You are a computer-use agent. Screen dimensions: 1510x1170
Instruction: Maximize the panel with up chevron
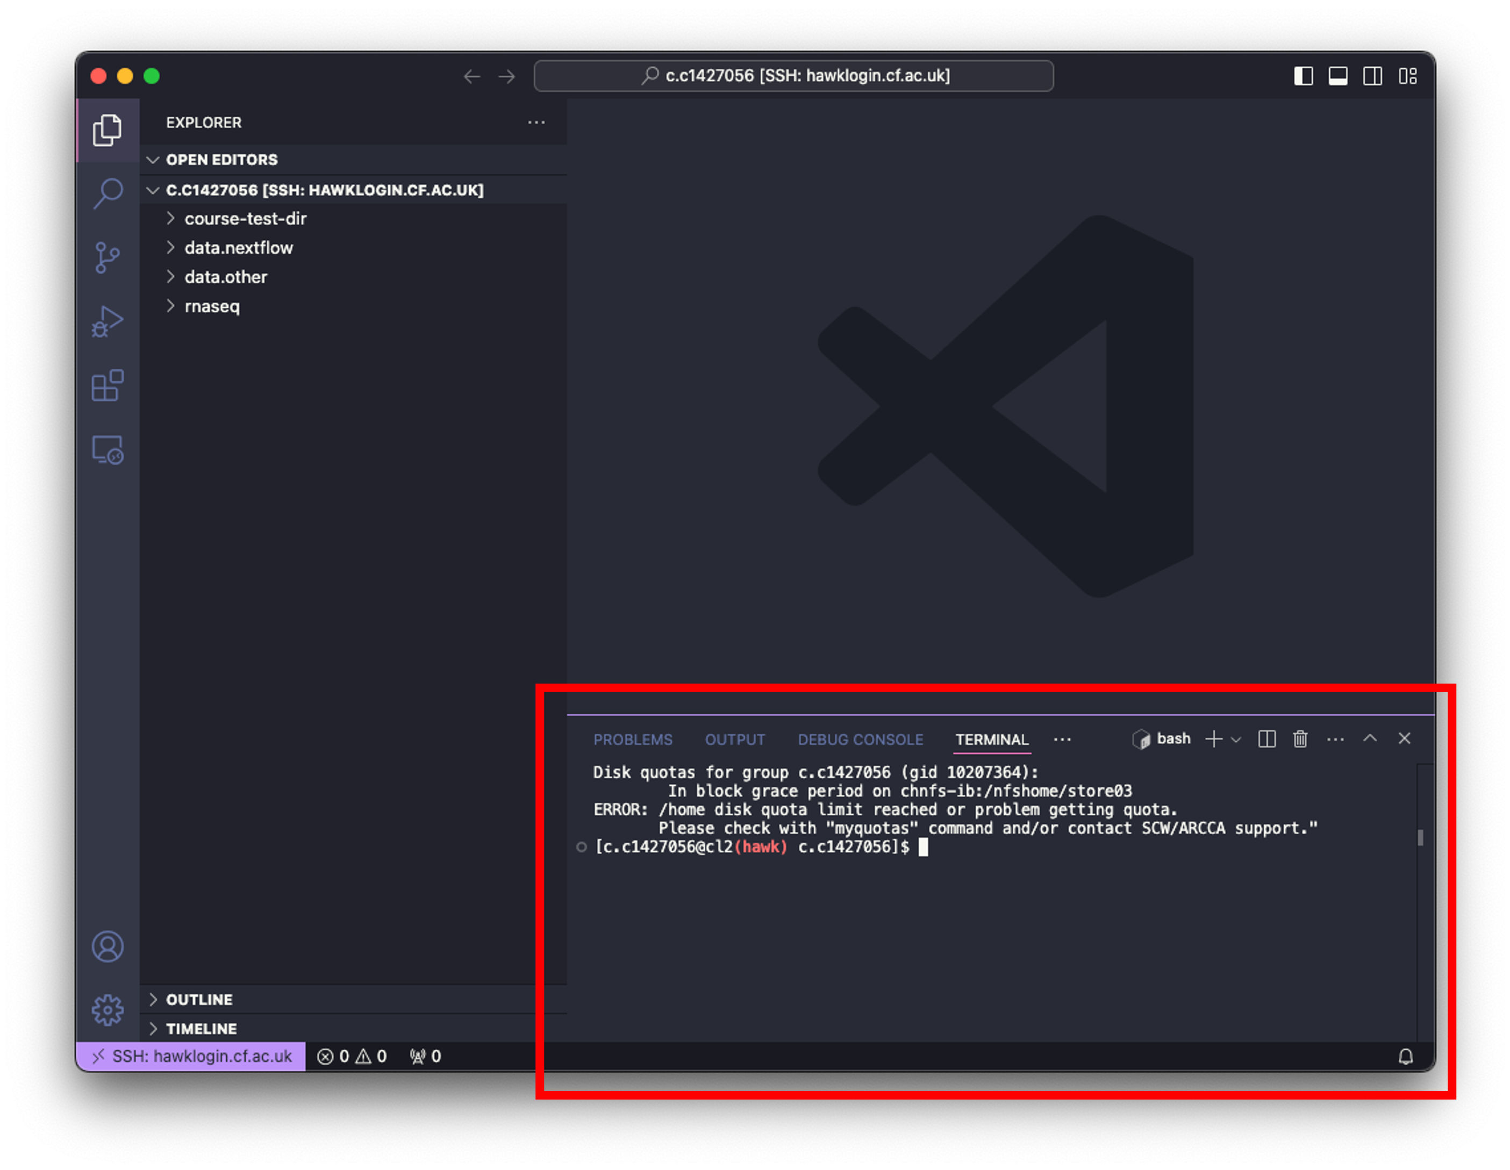tap(1370, 738)
